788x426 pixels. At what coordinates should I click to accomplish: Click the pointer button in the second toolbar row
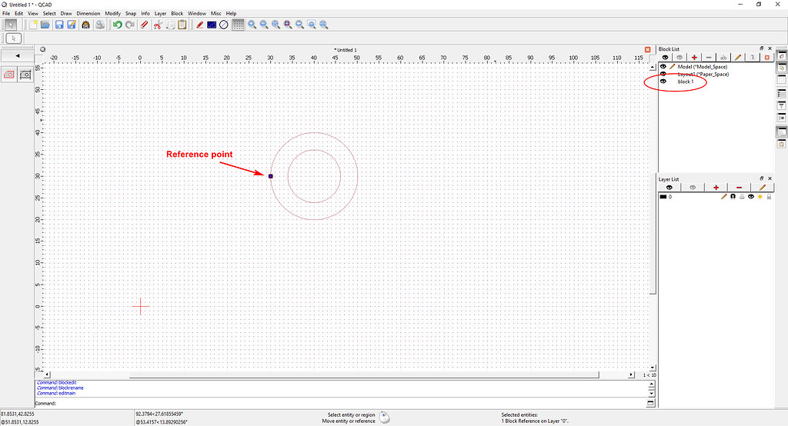(14, 38)
